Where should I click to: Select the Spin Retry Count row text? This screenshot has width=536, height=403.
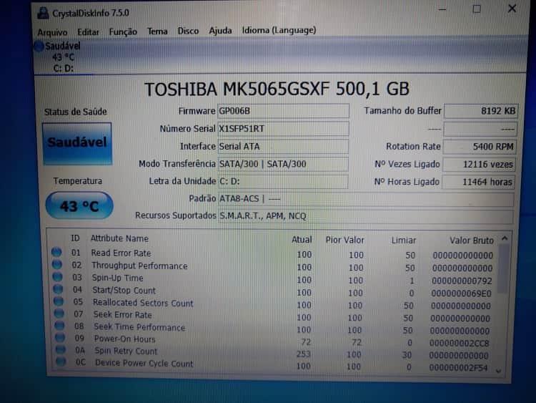pos(126,351)
